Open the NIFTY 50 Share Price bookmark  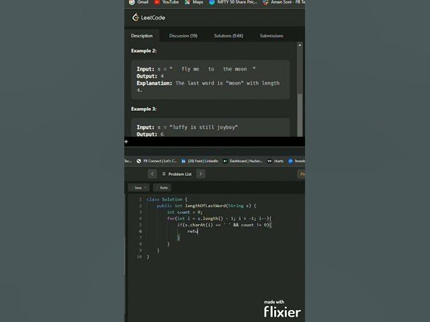tap(233, 2)
